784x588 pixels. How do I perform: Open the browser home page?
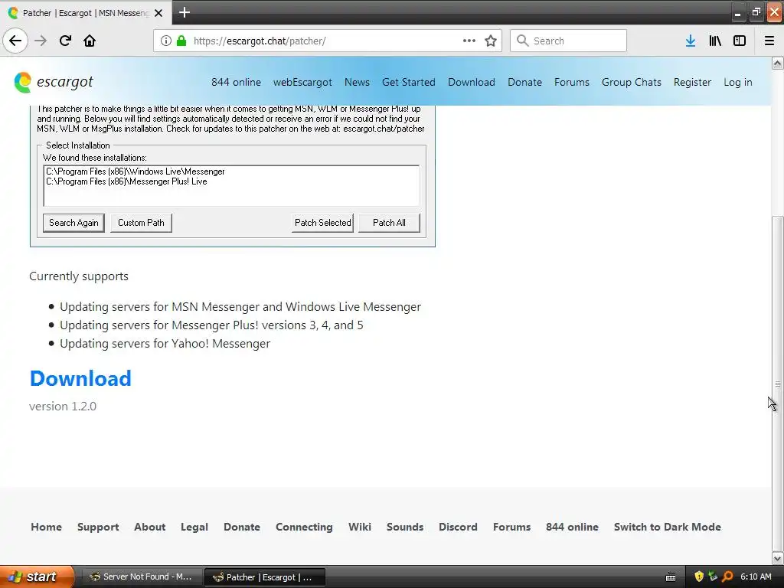click(x=90, y=41)
